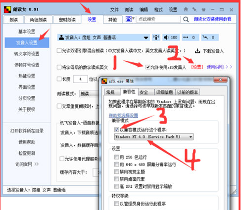The width and height of the screenshot is (241, 210).
Task: Toggle 允许双语引擎混合朗读 checkbox
Action: pyautogui.click(x=59, y=50)
